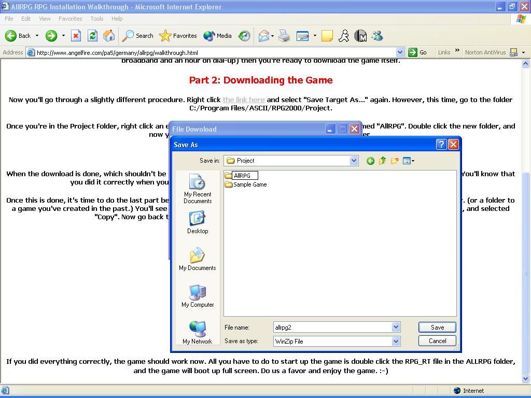This screenshot has width=531, height=398.
Task: Click the green Forward arrow icon
Action: click(x=51, y=36)
